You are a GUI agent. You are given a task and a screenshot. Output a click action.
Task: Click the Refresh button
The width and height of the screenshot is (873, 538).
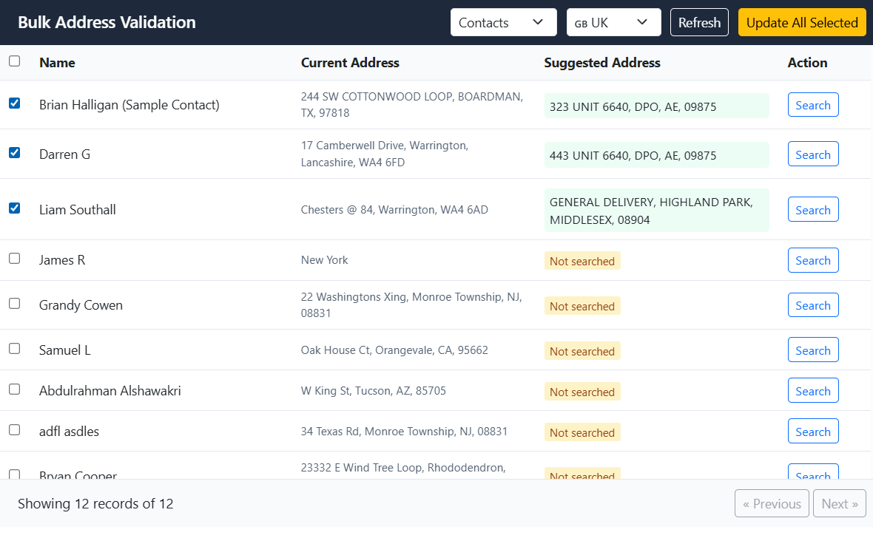tap(699, 22)
